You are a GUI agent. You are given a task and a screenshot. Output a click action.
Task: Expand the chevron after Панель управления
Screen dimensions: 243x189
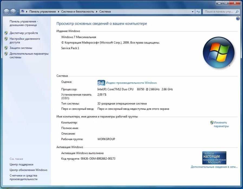(58, 12)
